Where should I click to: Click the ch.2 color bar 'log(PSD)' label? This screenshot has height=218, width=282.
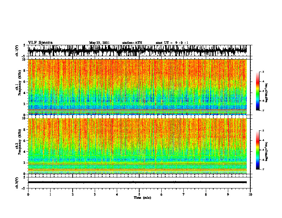click(x=267, y=151)
